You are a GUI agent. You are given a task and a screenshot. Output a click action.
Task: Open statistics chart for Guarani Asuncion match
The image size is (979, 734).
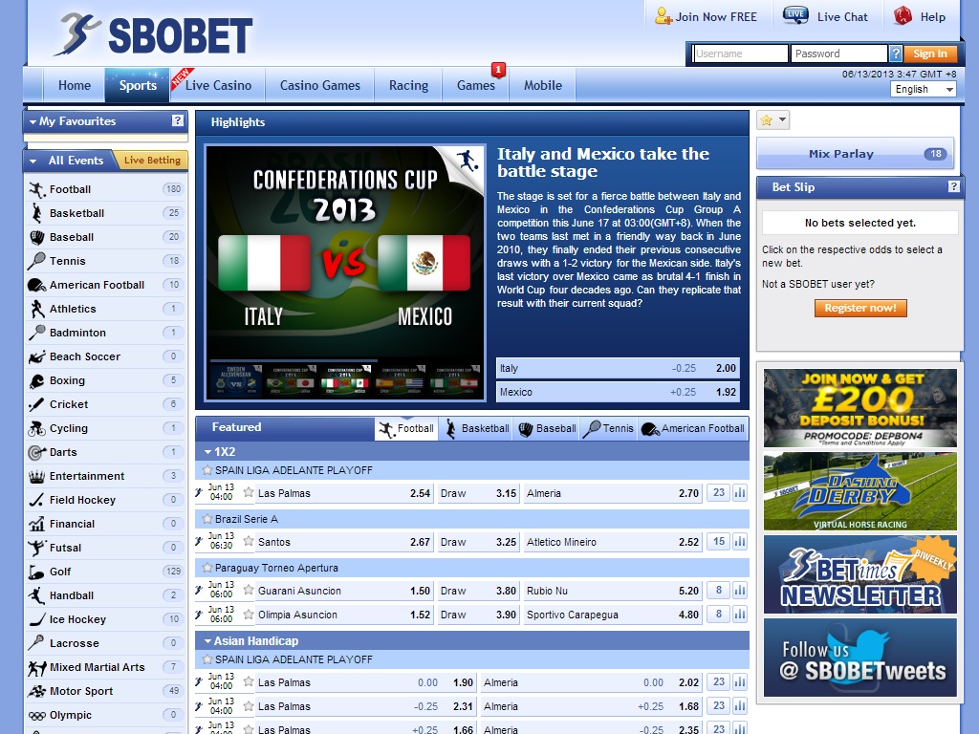click(x=740, y=591)
